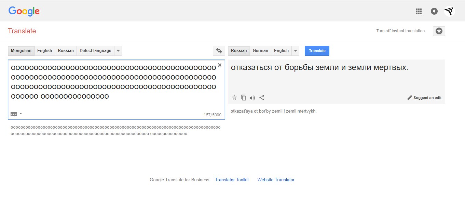Share the translation result
Viewport: 465px width, 199px height.
point(262,98)
